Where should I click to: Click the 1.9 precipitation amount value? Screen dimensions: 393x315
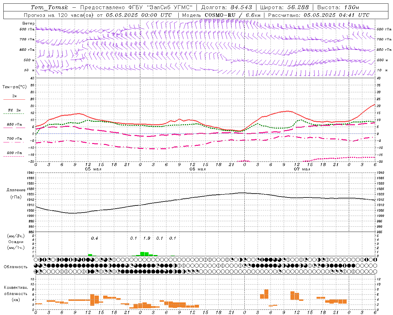(x=147, y=238)
